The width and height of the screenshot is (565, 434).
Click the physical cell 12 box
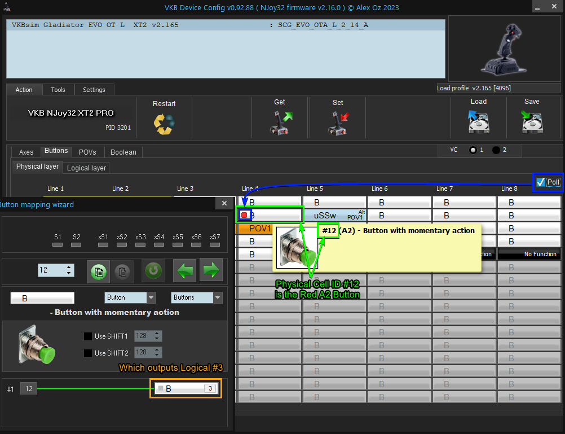tap(29, 388)
